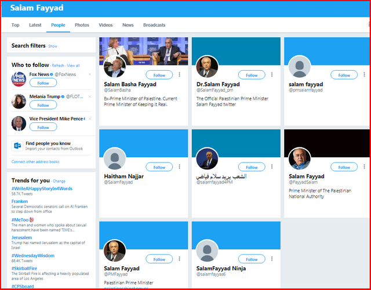
Task: Open Salam Basha Fayyad's profile picture
Action: pyautogui.click(x=115, y=67)
